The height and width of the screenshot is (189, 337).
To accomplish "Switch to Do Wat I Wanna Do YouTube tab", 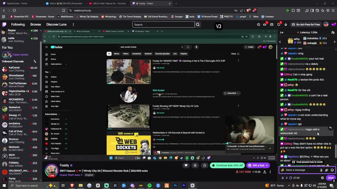I will coord(108,3).
